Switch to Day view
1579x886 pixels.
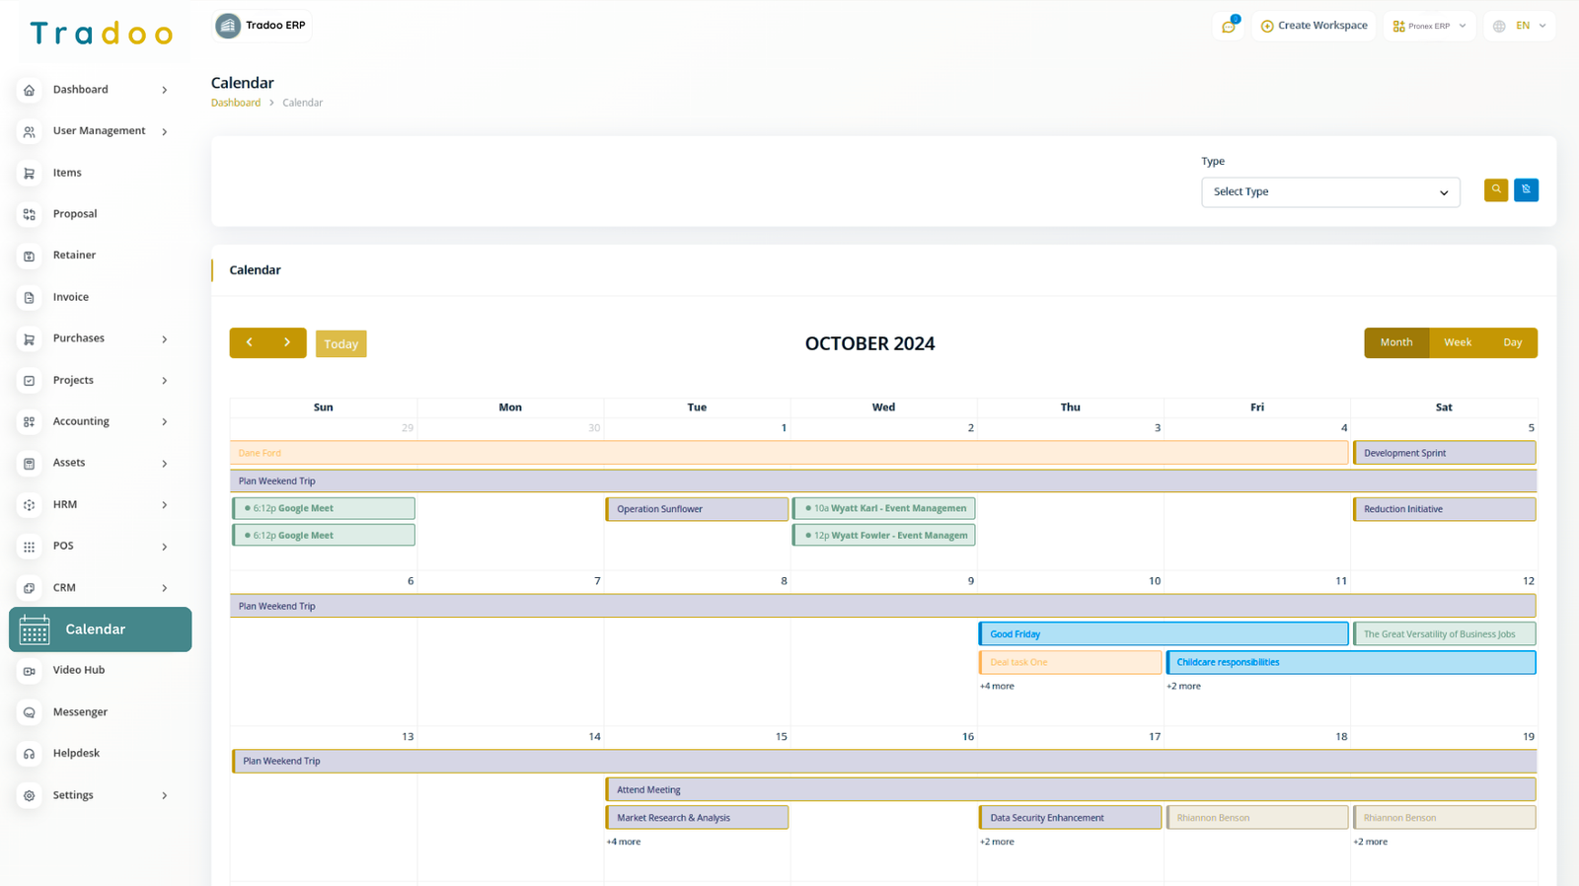1512,342
